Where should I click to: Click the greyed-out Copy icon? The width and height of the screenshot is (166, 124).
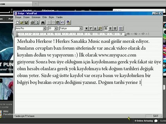[x=53, y=22]
